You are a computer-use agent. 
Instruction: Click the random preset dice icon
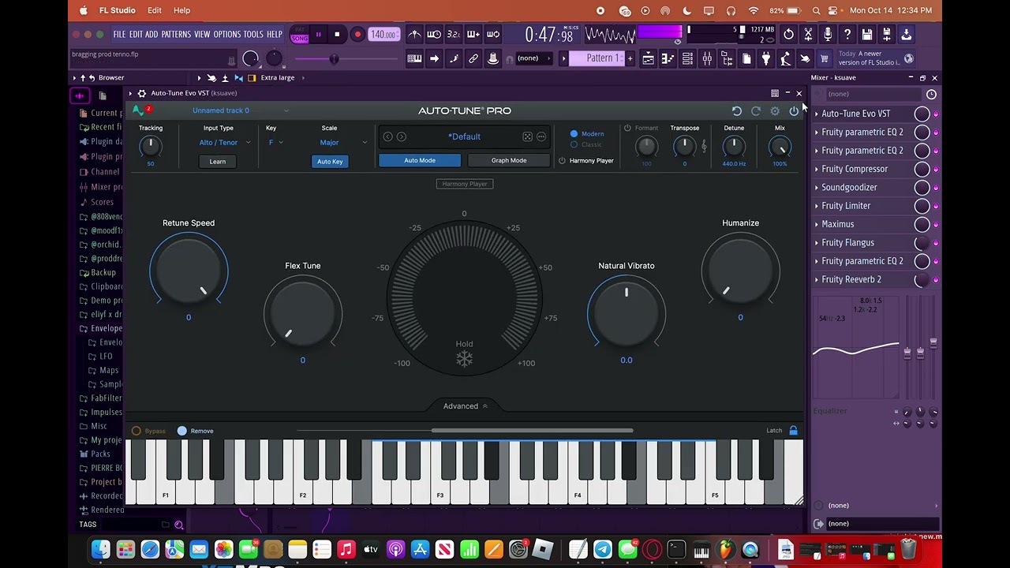(x=527, y=136)
